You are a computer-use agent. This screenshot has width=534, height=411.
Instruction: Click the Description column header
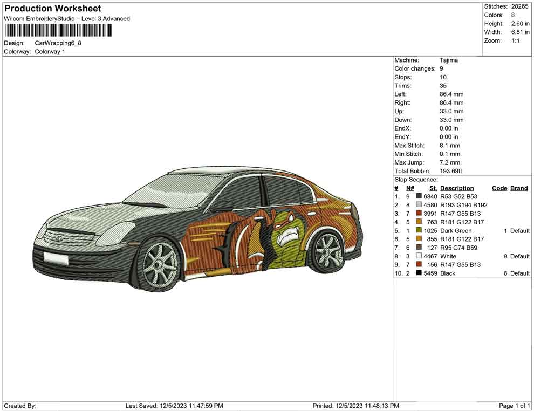[x=457, y=188]
